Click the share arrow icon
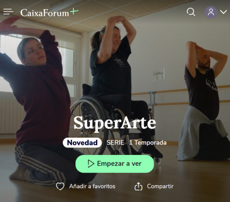Screen dimensions: 230x202 coord(139,186)
